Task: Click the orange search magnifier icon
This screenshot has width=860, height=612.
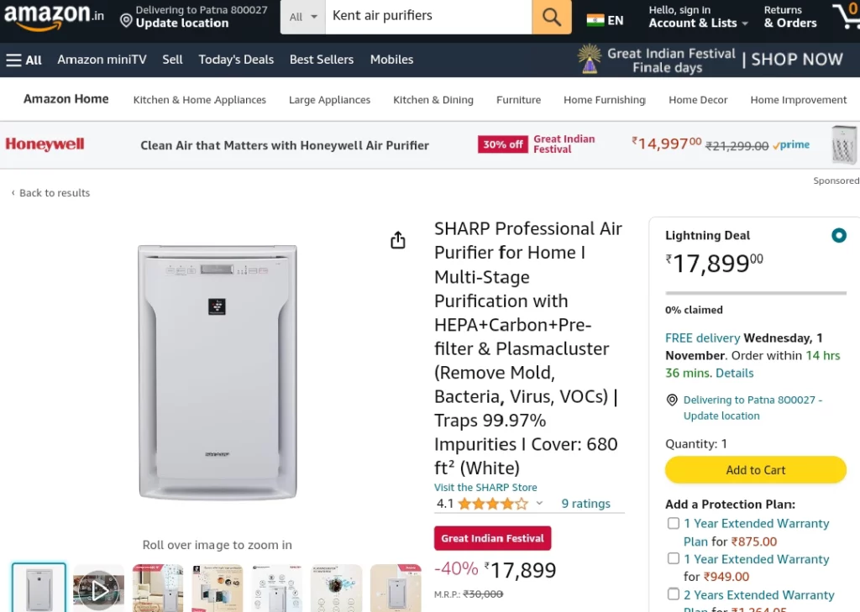Action: (551, 17)
